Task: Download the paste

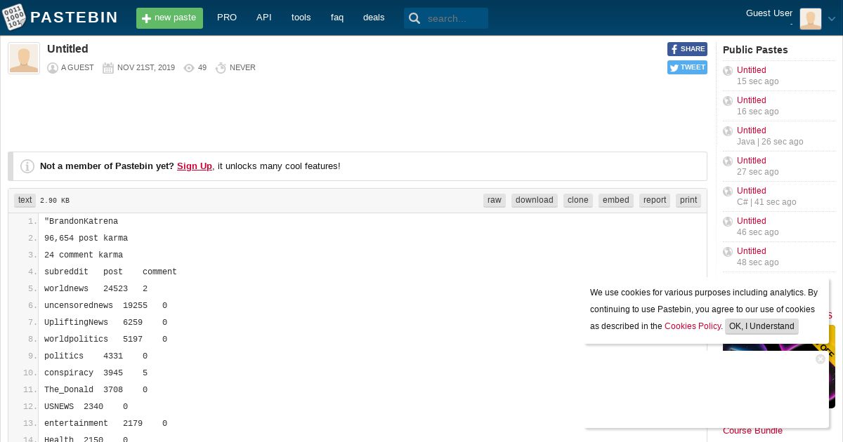Action: pyautogui.click(x=535, y=200)
